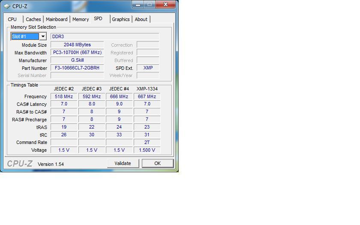
Task: Select the SPD tab
Action: 98,18
